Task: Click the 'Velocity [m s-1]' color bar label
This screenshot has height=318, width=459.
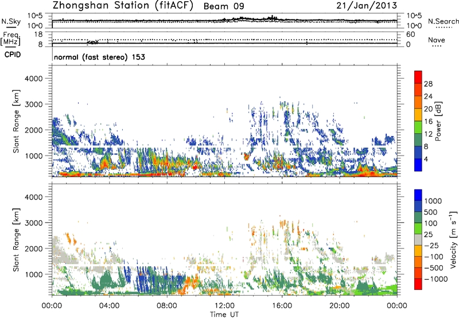Action: point(453,239)
